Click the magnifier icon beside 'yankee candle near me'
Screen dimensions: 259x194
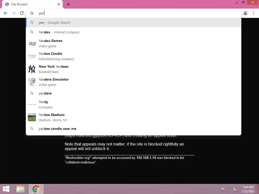click(32, 129)
